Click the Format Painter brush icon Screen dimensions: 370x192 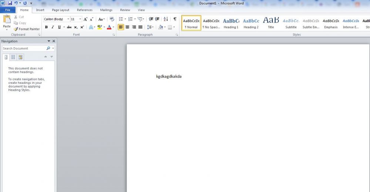click(16, 29)
